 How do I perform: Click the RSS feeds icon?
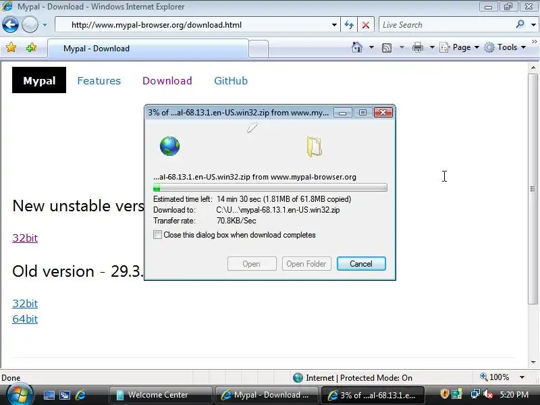pos(387,47)
